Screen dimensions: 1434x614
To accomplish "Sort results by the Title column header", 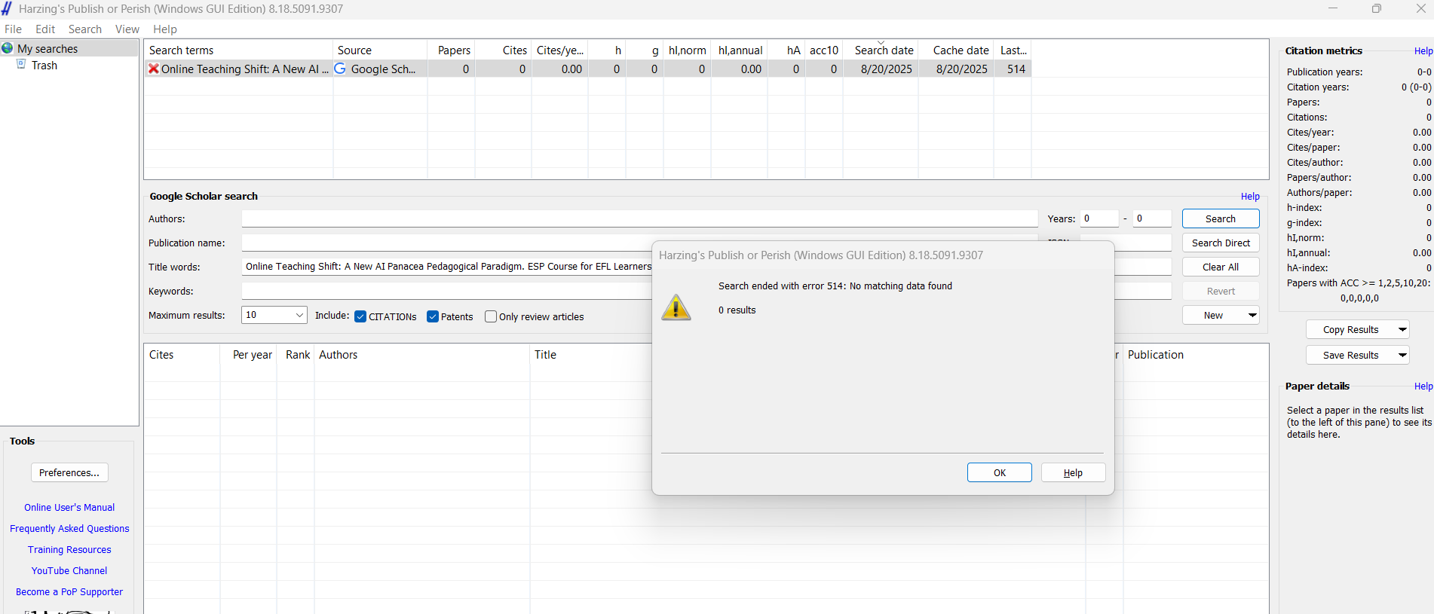I will (x=591, y=355).
